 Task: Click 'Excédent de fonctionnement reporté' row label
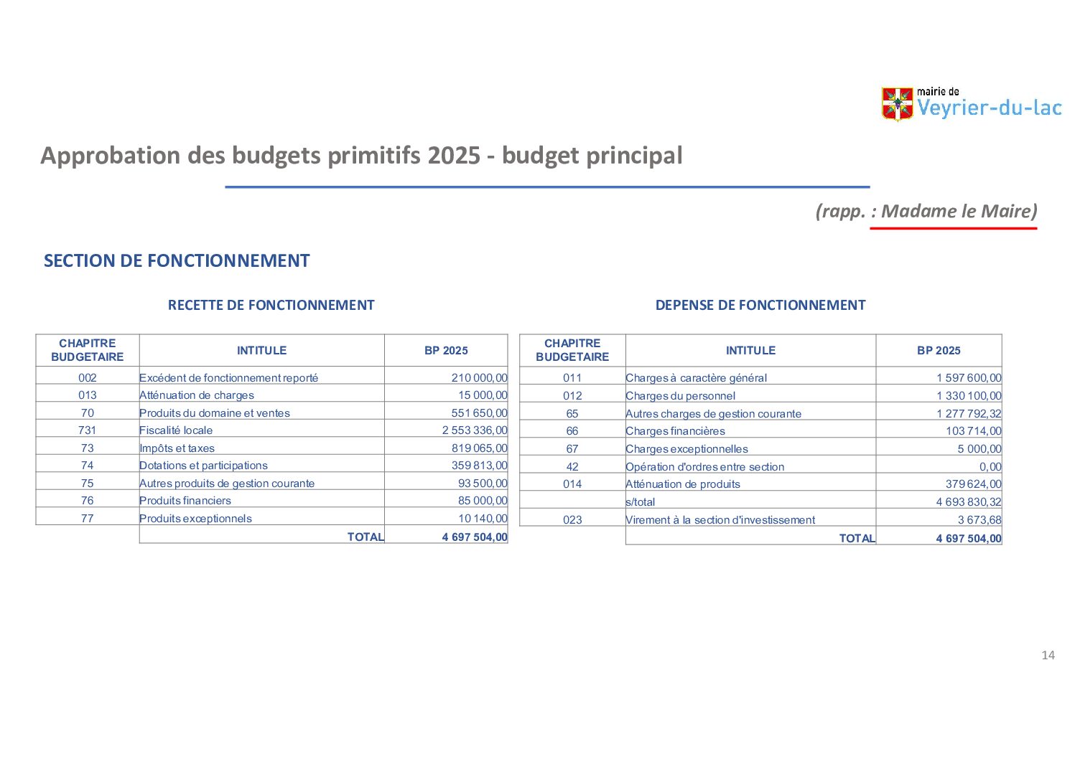click(228, 377)
